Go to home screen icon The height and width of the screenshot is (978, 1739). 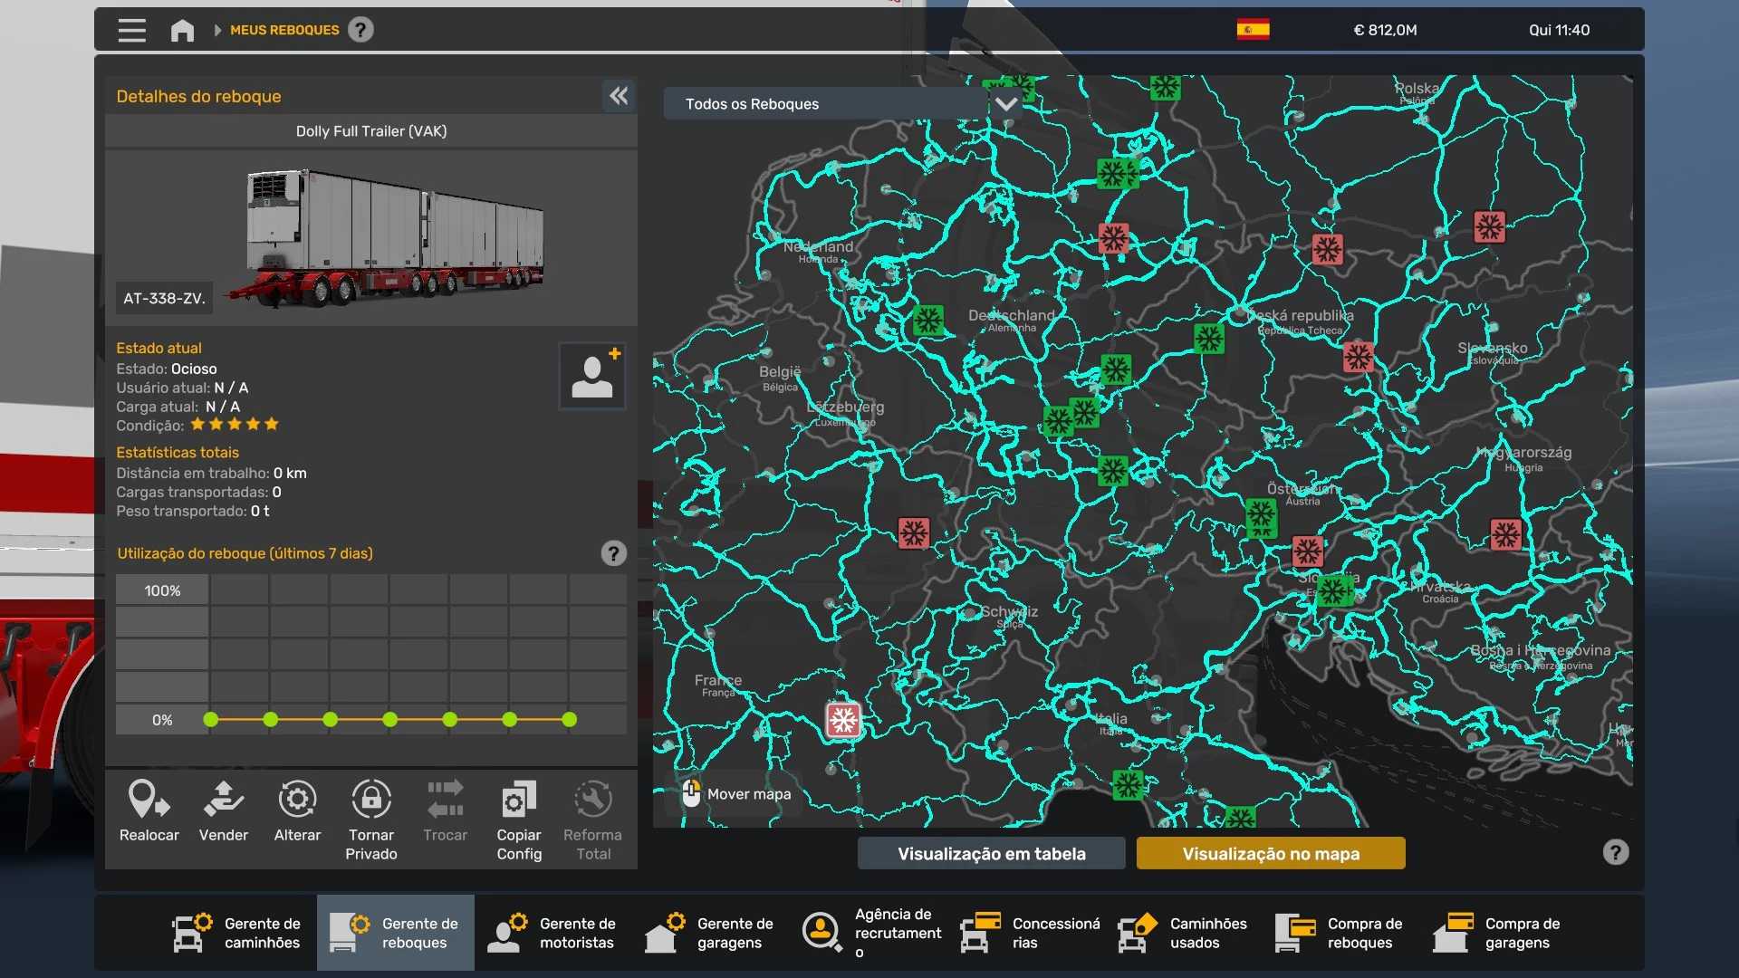click(x=182, y=30)
